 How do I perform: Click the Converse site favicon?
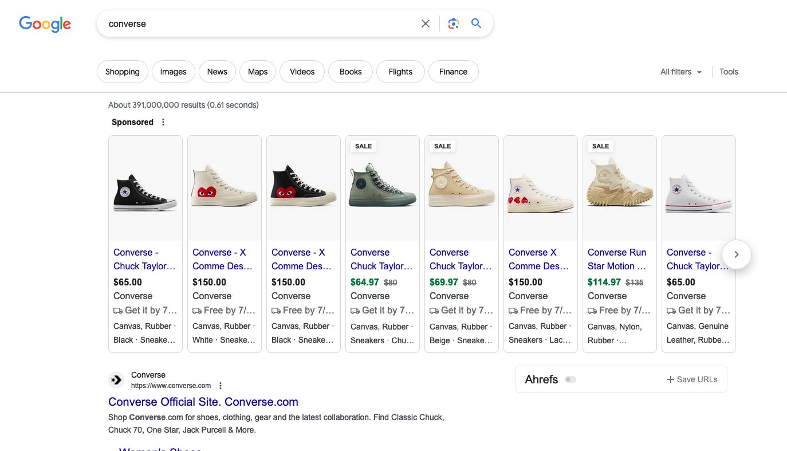[116, 379]
